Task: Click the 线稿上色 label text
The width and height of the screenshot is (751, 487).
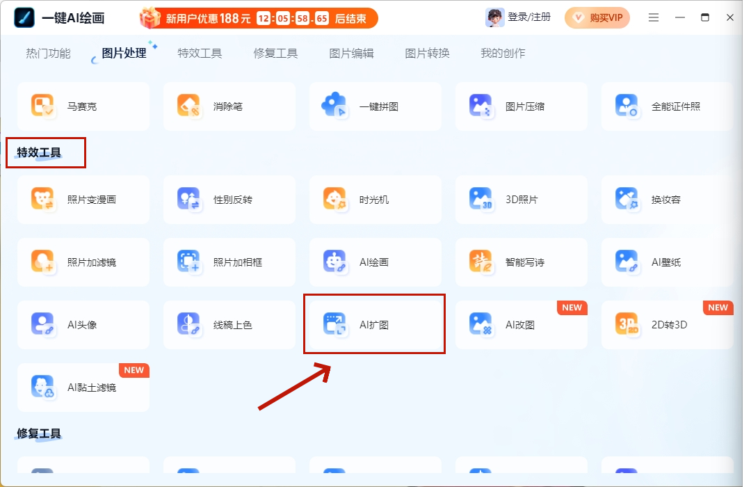Action: click(x=232, y=325)
